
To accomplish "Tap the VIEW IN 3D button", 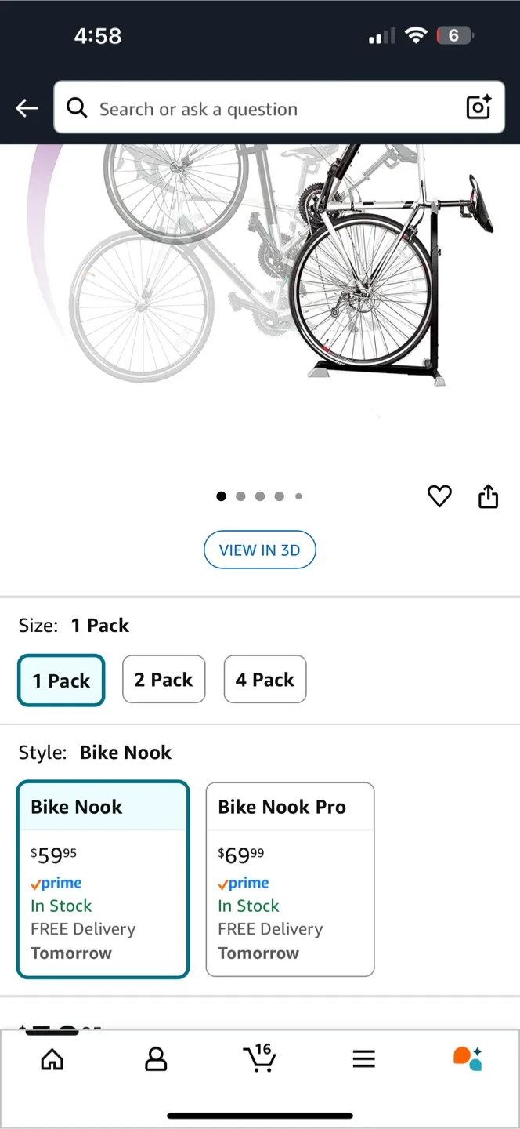I will (x=259, y=550).
